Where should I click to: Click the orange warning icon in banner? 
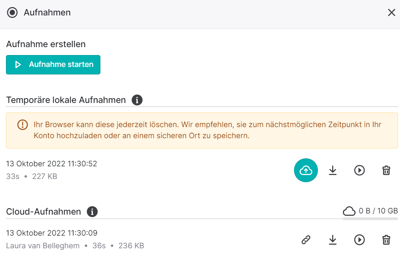23,125
